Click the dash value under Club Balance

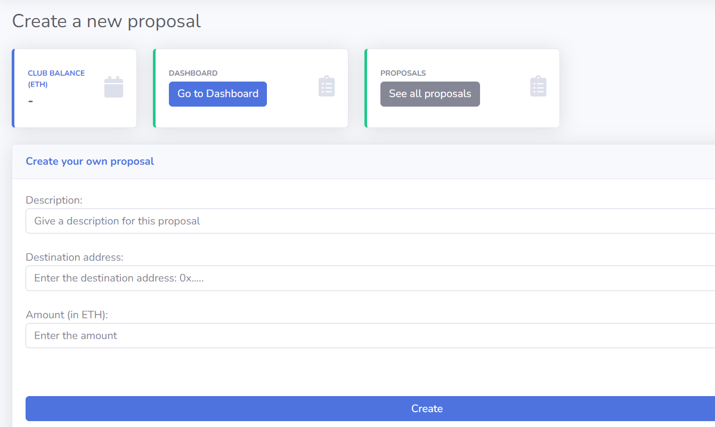[x=30, y=101]
